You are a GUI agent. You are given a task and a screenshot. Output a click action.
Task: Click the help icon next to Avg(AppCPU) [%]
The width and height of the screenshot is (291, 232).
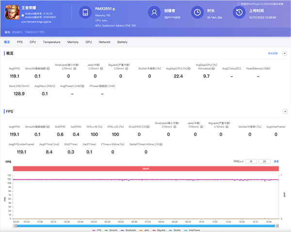pyautogui.click(x=188, y=69)
